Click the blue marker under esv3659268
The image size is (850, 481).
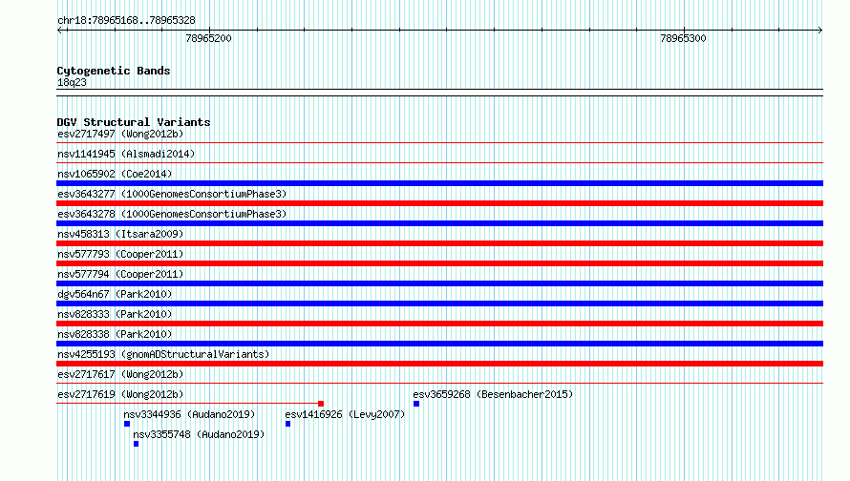[x=416, y=404]
